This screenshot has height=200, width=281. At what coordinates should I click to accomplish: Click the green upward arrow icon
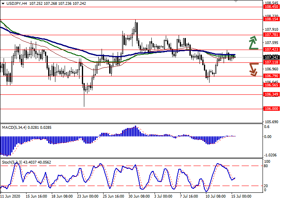(x=252, y=42)
